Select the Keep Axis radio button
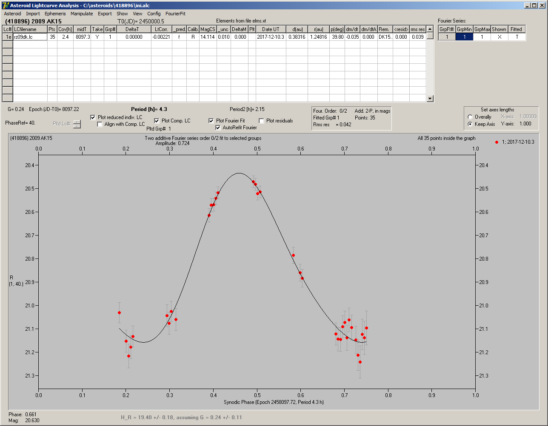This screenshot has height=426, width=548. 470,124
